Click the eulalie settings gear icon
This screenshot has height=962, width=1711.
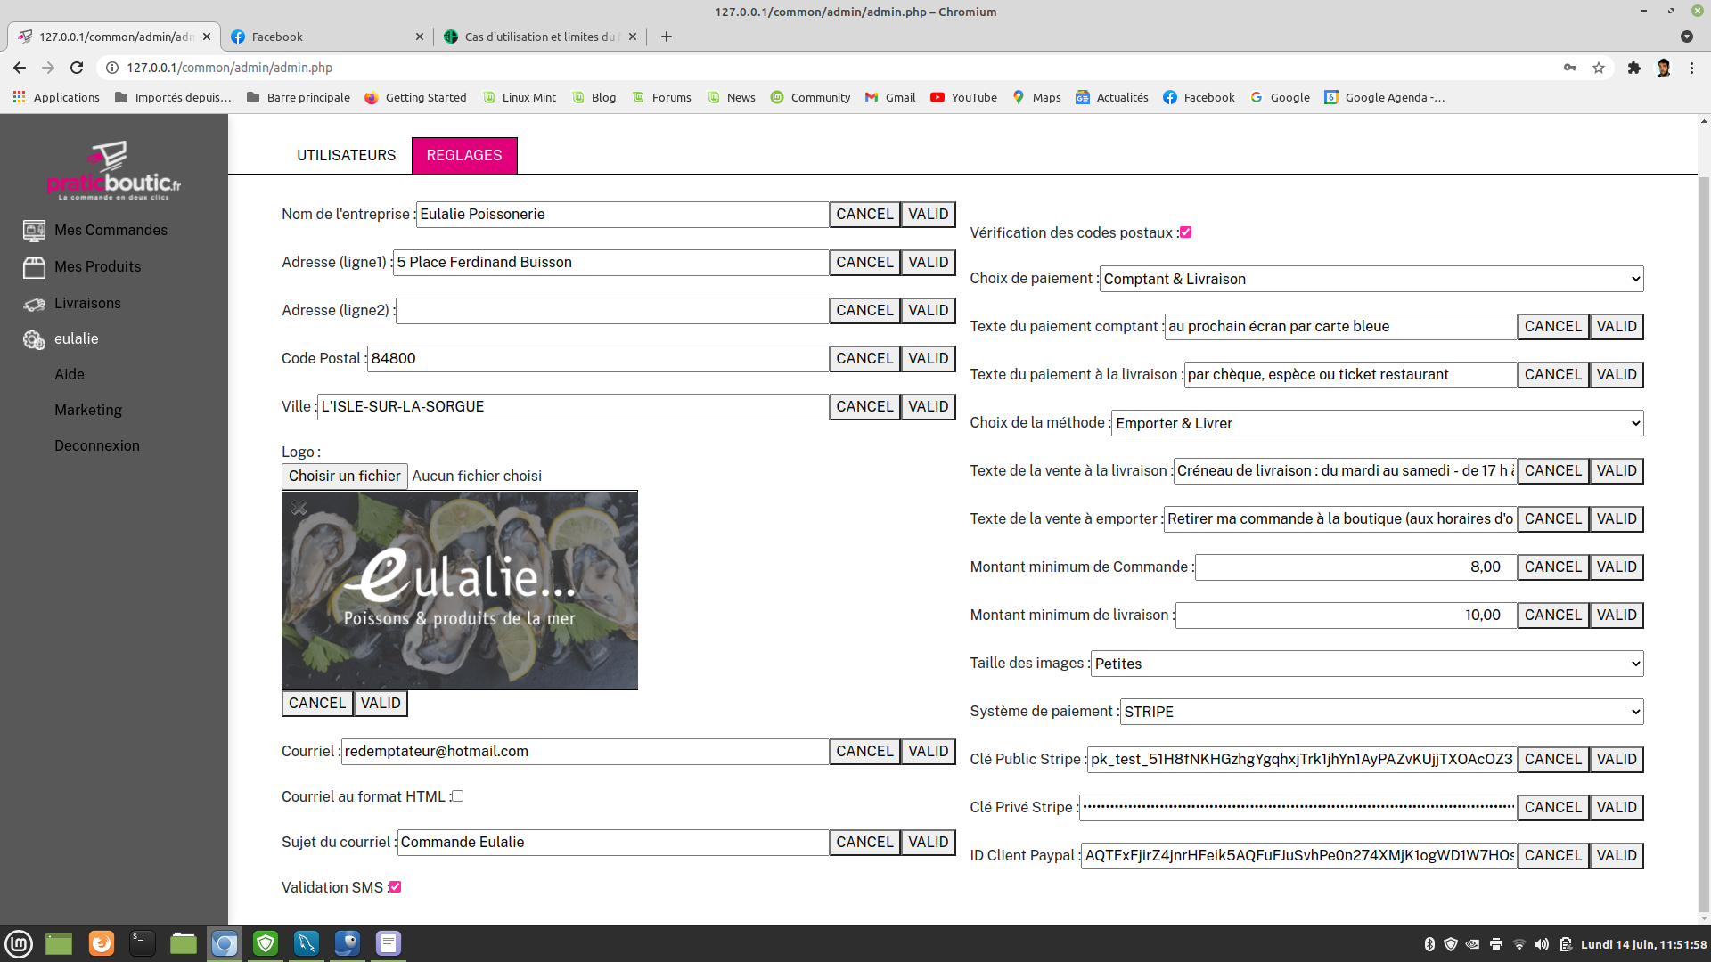(34, 340)
